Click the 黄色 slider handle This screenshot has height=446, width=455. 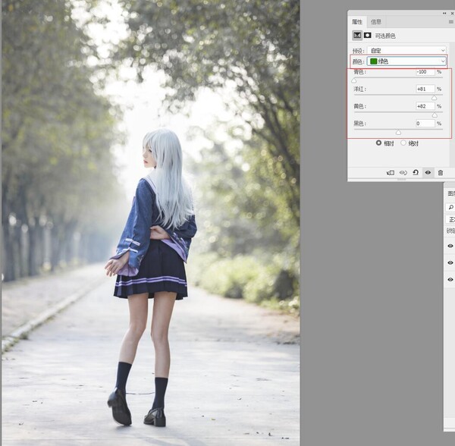point(435,115)
